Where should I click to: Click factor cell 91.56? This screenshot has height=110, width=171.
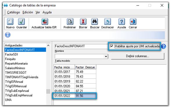85,96
